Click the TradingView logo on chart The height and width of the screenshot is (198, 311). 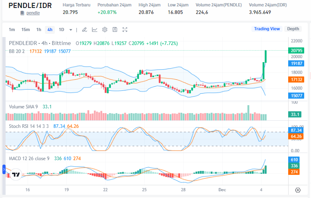16,174
